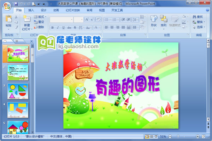Open the View ribbon tab
The height and width of the screenshot is (141, 212).
point(102,10)
